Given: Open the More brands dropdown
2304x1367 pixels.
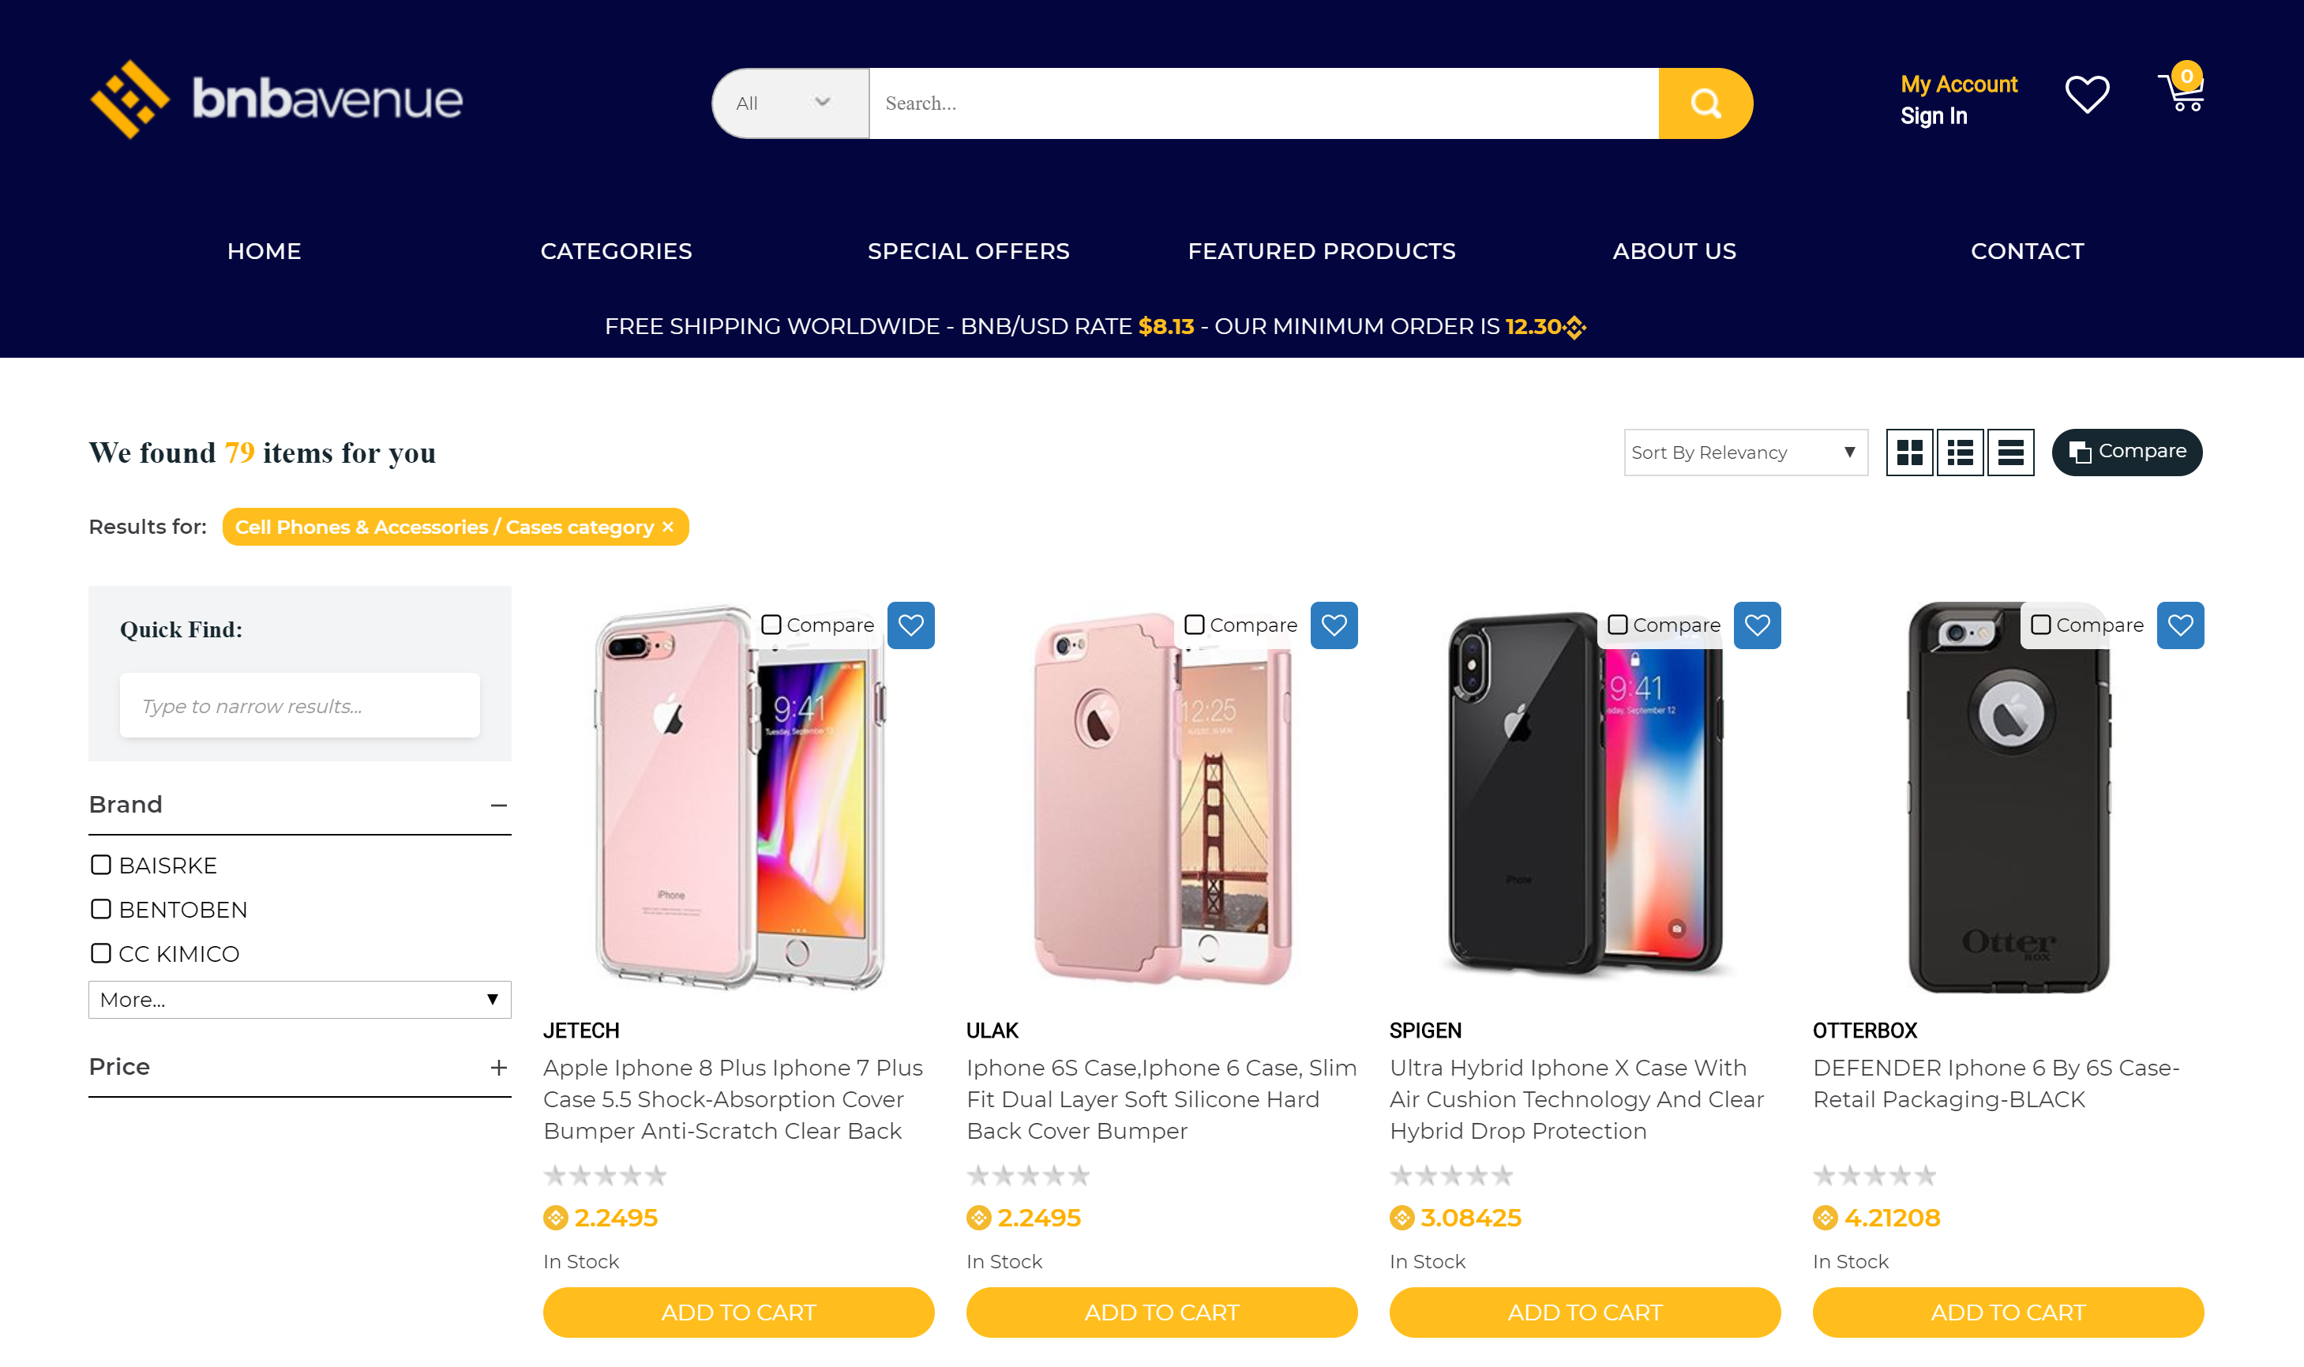Looking at the screenshot, I should [299, 1000].
